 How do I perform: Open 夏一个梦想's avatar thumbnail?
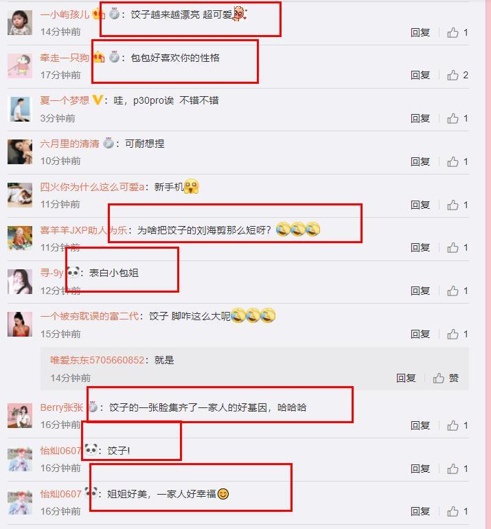click(x=20, y=109)
